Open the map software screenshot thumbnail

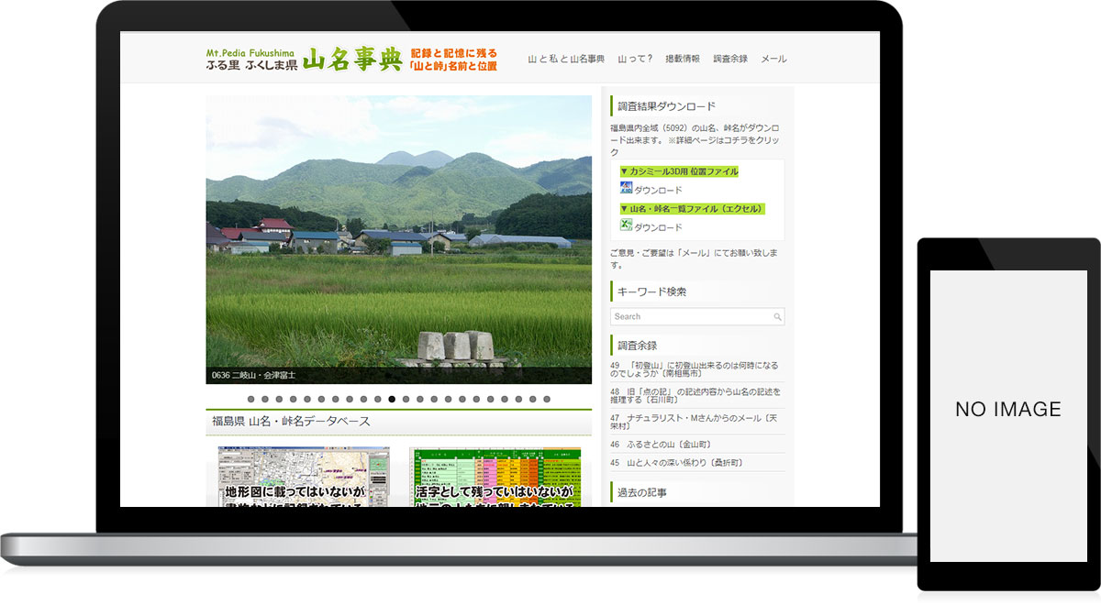click(x=304, y=477)
